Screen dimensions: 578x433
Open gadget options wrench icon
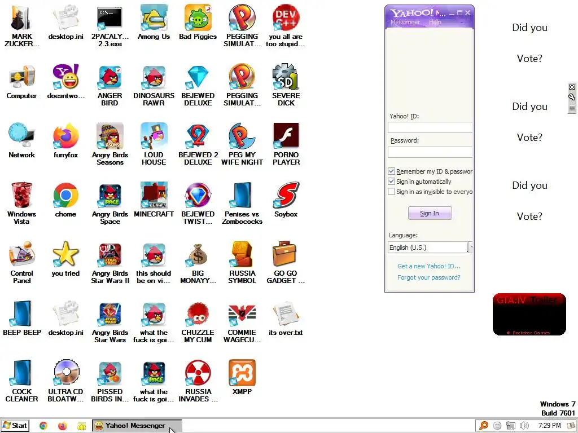tap(572, 97)
